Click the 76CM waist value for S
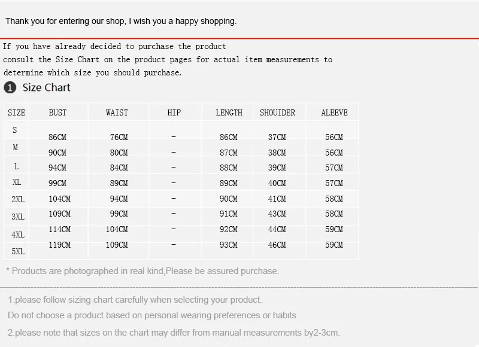Screen dimensions: 479x347 tap(119, 137)
